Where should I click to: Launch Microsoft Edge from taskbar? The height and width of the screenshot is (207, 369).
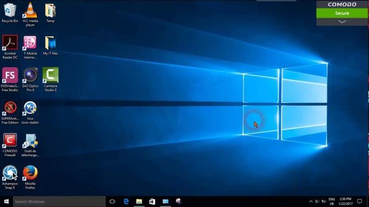click(126, 201)
